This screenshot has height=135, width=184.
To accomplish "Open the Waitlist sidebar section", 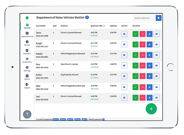I will click(x=27, y=26).
